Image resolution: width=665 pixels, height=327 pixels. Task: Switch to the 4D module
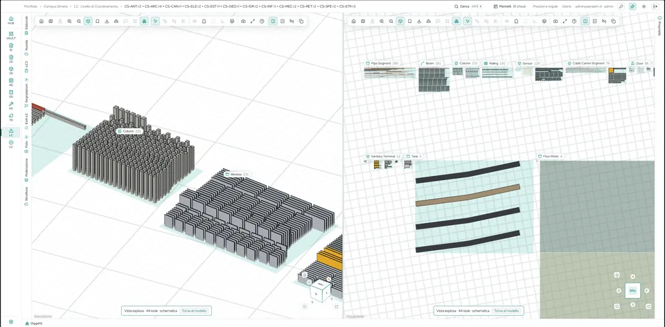[11, 82]
